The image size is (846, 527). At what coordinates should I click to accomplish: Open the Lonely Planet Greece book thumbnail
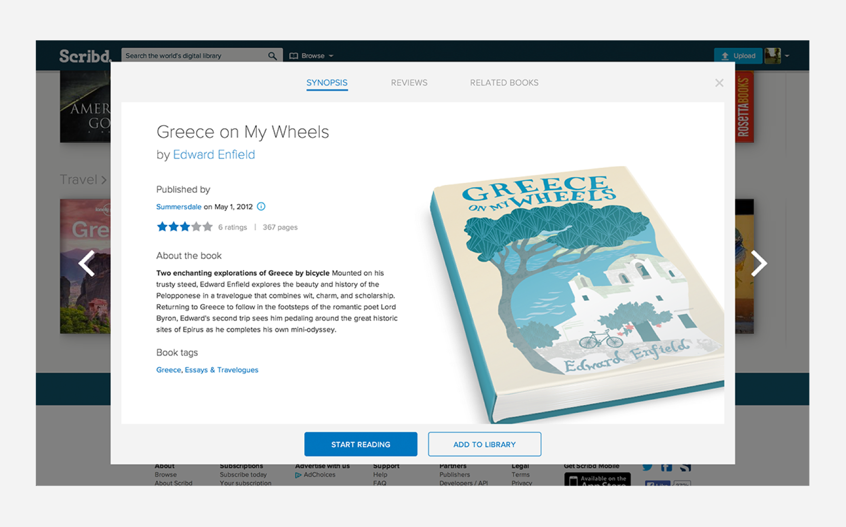coord(85,266)
